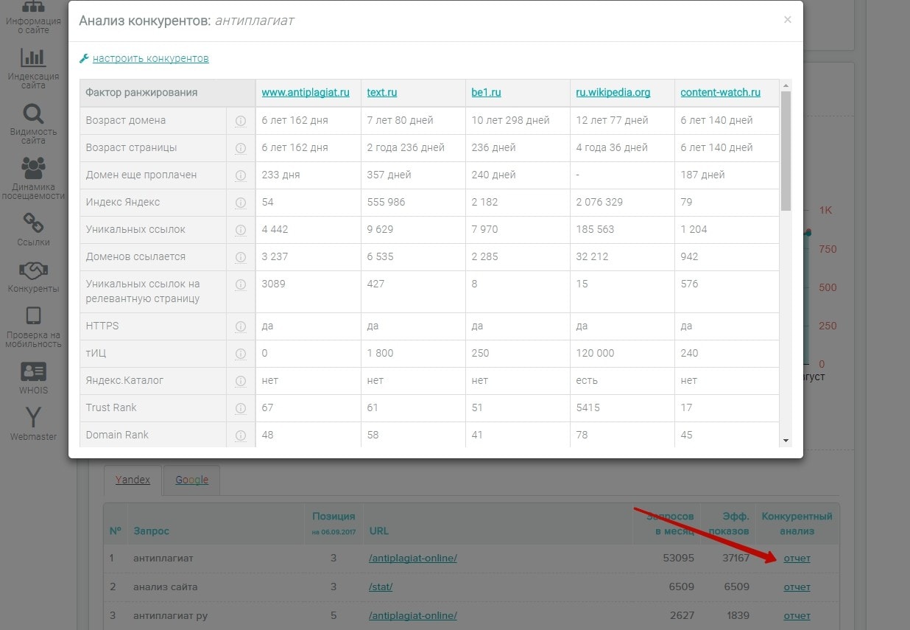This screenshot has height=630, width=910.
Task: Select the Индексация сайта chart icon
Action: [x=33, y=57]
